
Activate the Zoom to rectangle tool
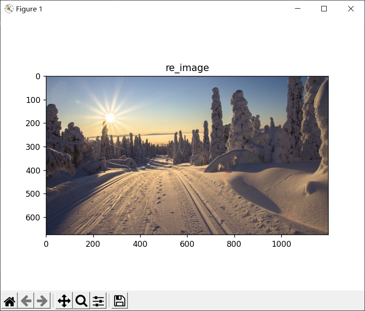pyautogui.click(x=81, y=301)
